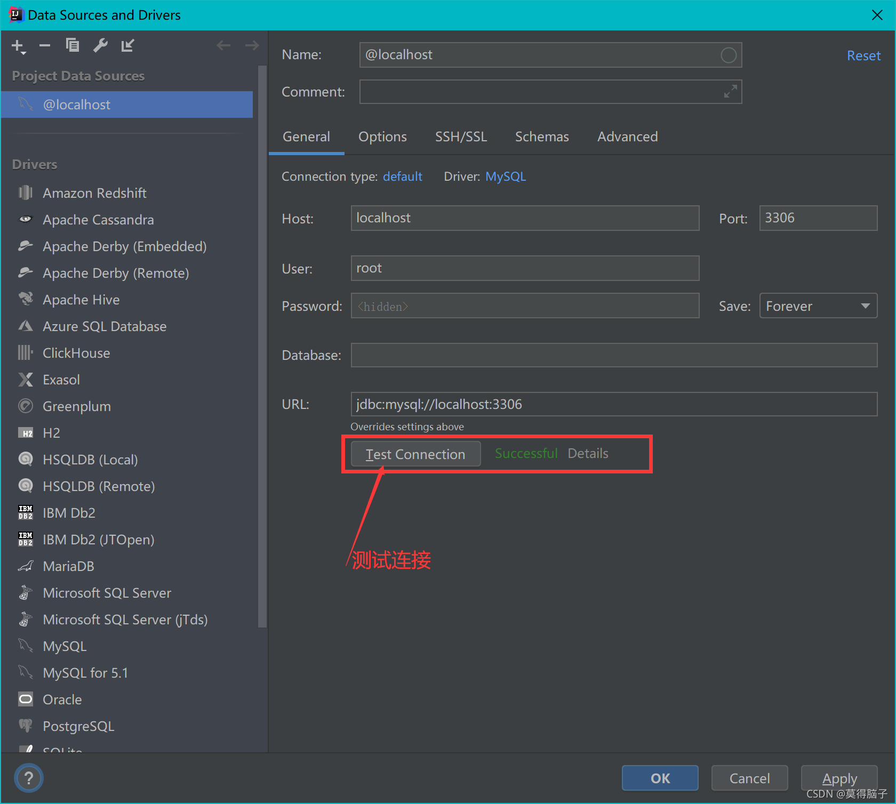The height and width of the screenshot is (804, 896).
Task: Switch to the Options tab
Action: click(x=382, y=137)
